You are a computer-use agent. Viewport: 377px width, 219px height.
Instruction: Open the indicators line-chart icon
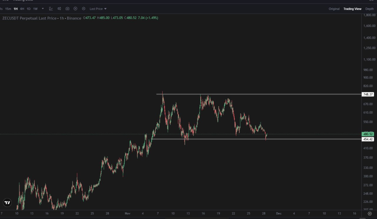pyautogui.click(x=51, y=9)
